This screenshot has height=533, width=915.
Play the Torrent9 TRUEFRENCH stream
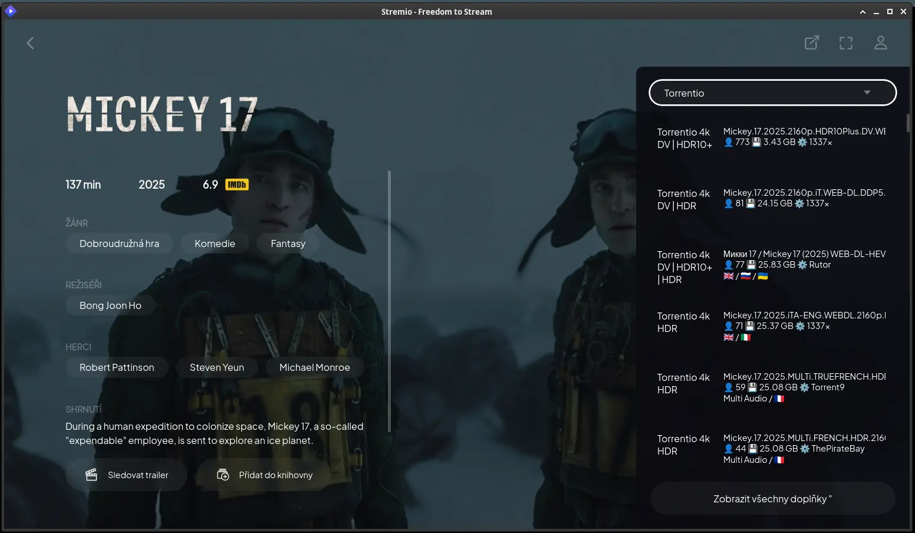point(772,387)
